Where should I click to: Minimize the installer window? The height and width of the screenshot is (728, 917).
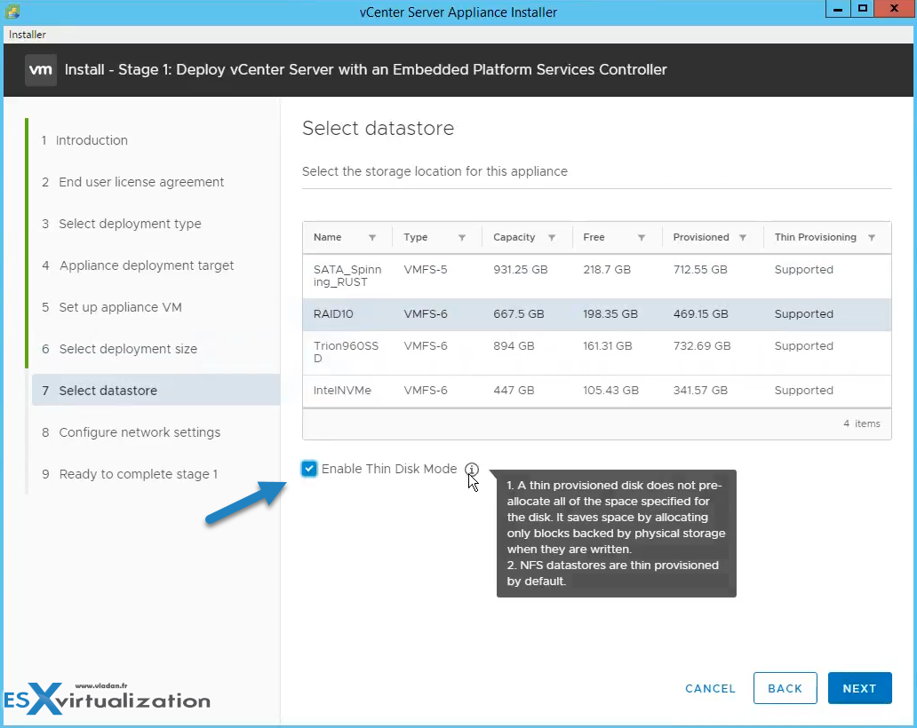(838, 9)
